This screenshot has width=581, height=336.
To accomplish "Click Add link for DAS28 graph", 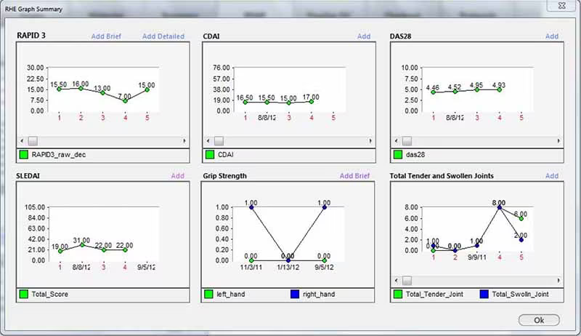I will click(552, 36).
